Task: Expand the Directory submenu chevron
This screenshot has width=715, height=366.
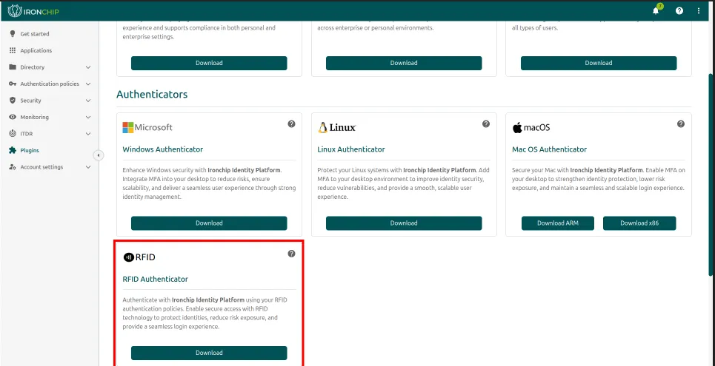Action: (88, 67)
